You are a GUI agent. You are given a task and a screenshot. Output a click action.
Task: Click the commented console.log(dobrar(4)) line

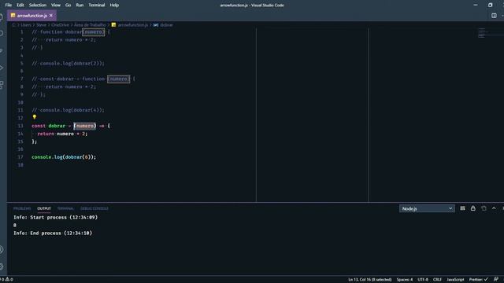pos(68,110)
